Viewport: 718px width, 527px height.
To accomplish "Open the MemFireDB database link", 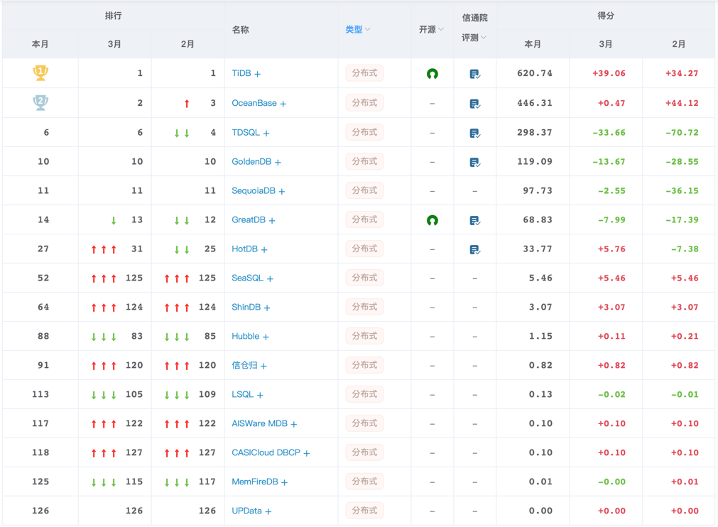I will (x=255, y=482).
